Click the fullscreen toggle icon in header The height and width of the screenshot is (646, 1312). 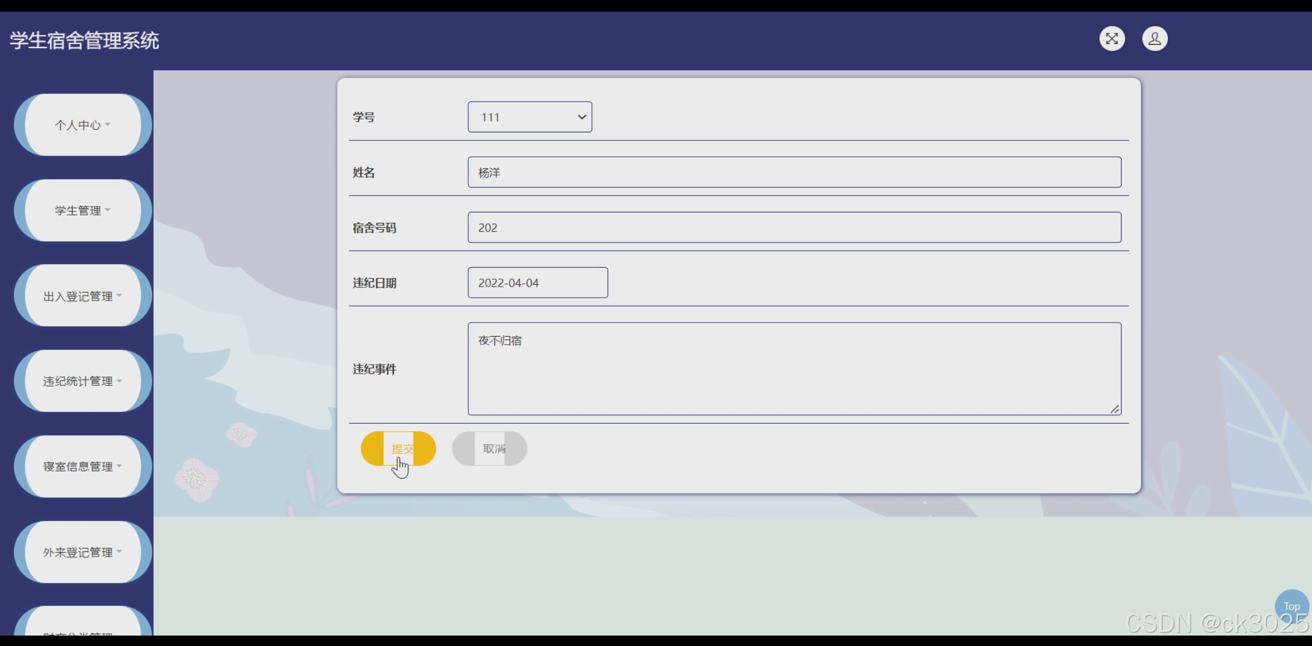point(1112,39)
